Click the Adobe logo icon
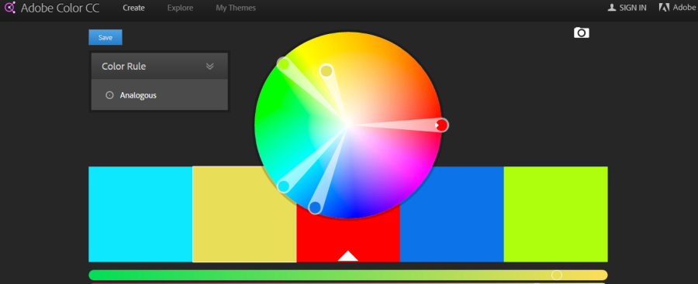The height and width of the screenshot is (284, 698). coord(665,8)
